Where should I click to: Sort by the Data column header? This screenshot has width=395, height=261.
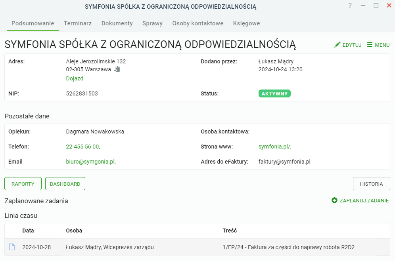(x=28, y=231)
